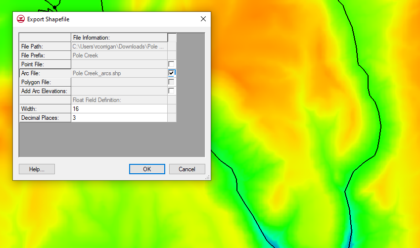Click the OK button
Viewport: 420px width, 248px height.
point(147,169)
